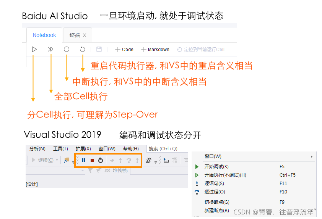Select 逐语句(S) step into

click(254, 184)
